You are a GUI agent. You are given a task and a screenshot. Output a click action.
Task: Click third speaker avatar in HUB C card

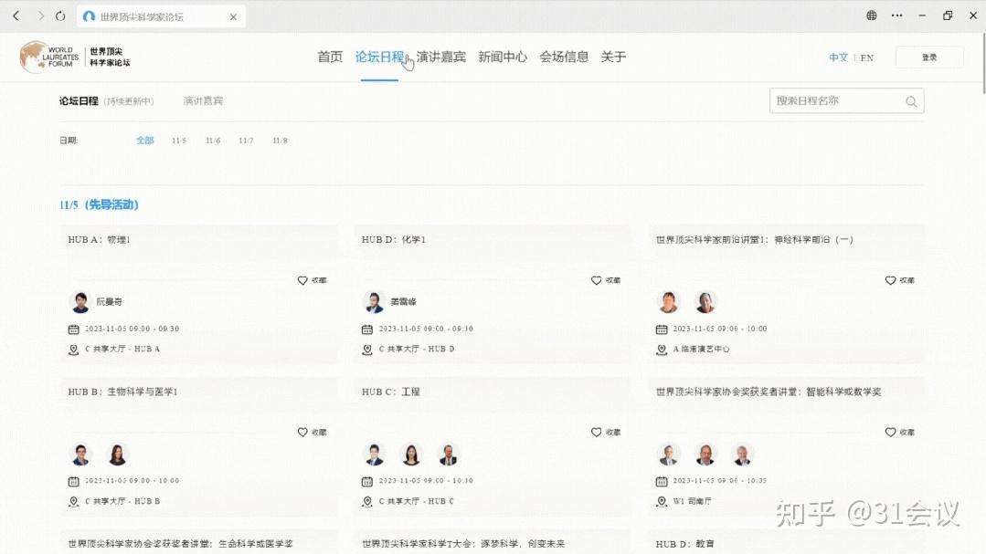click(x=448, y=455)
